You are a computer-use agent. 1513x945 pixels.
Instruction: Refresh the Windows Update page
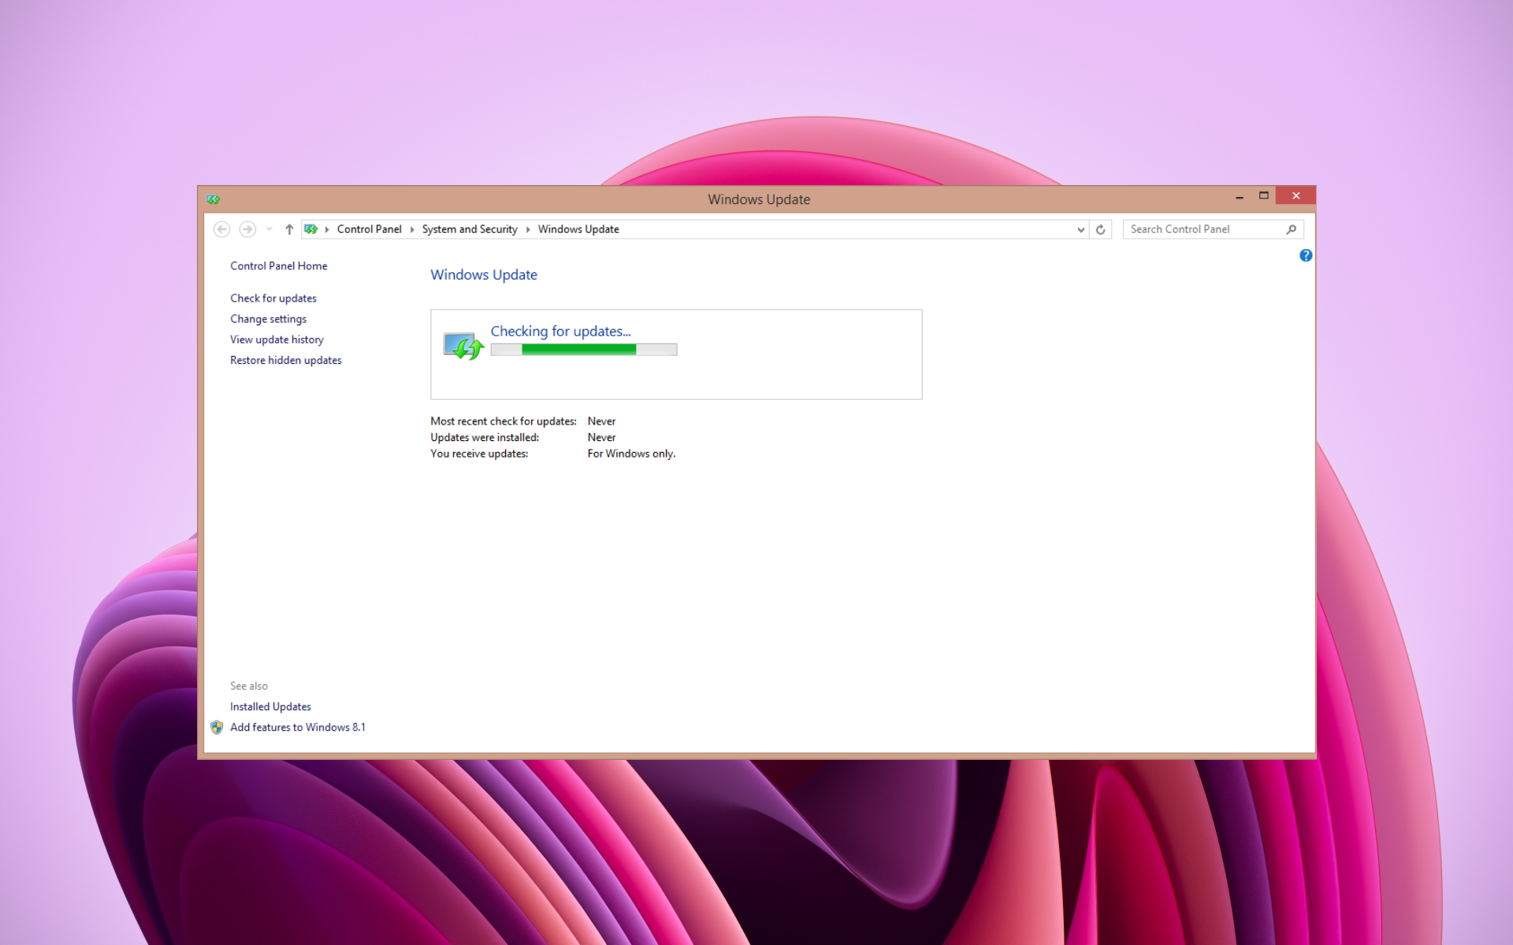coord(1101,229)
